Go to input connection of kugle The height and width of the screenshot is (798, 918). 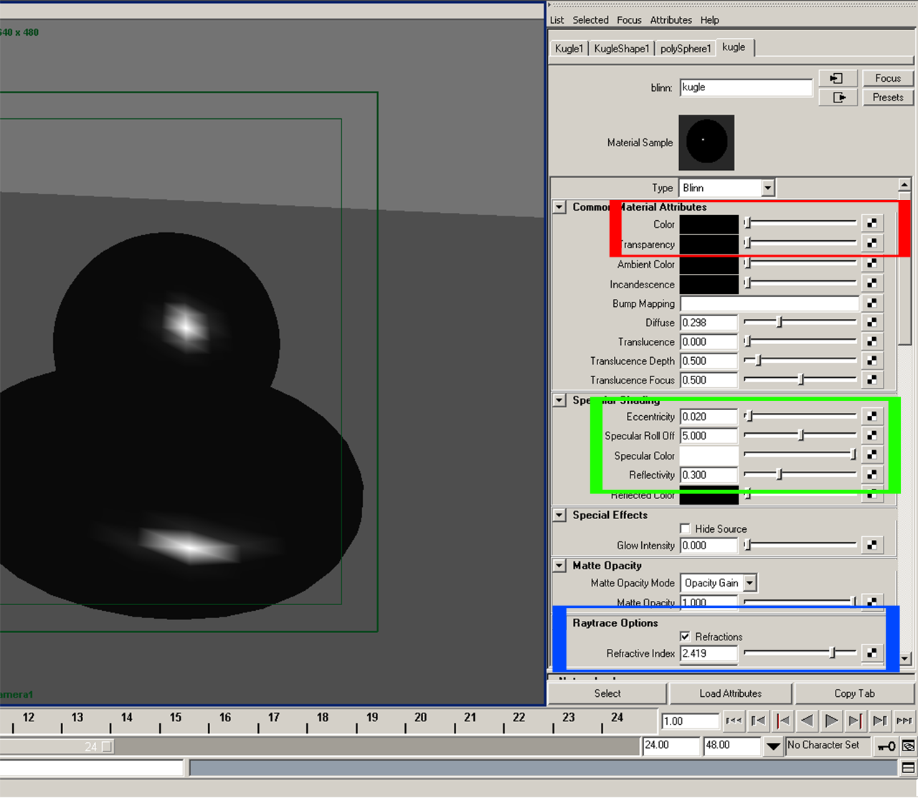tap(838, 78)
